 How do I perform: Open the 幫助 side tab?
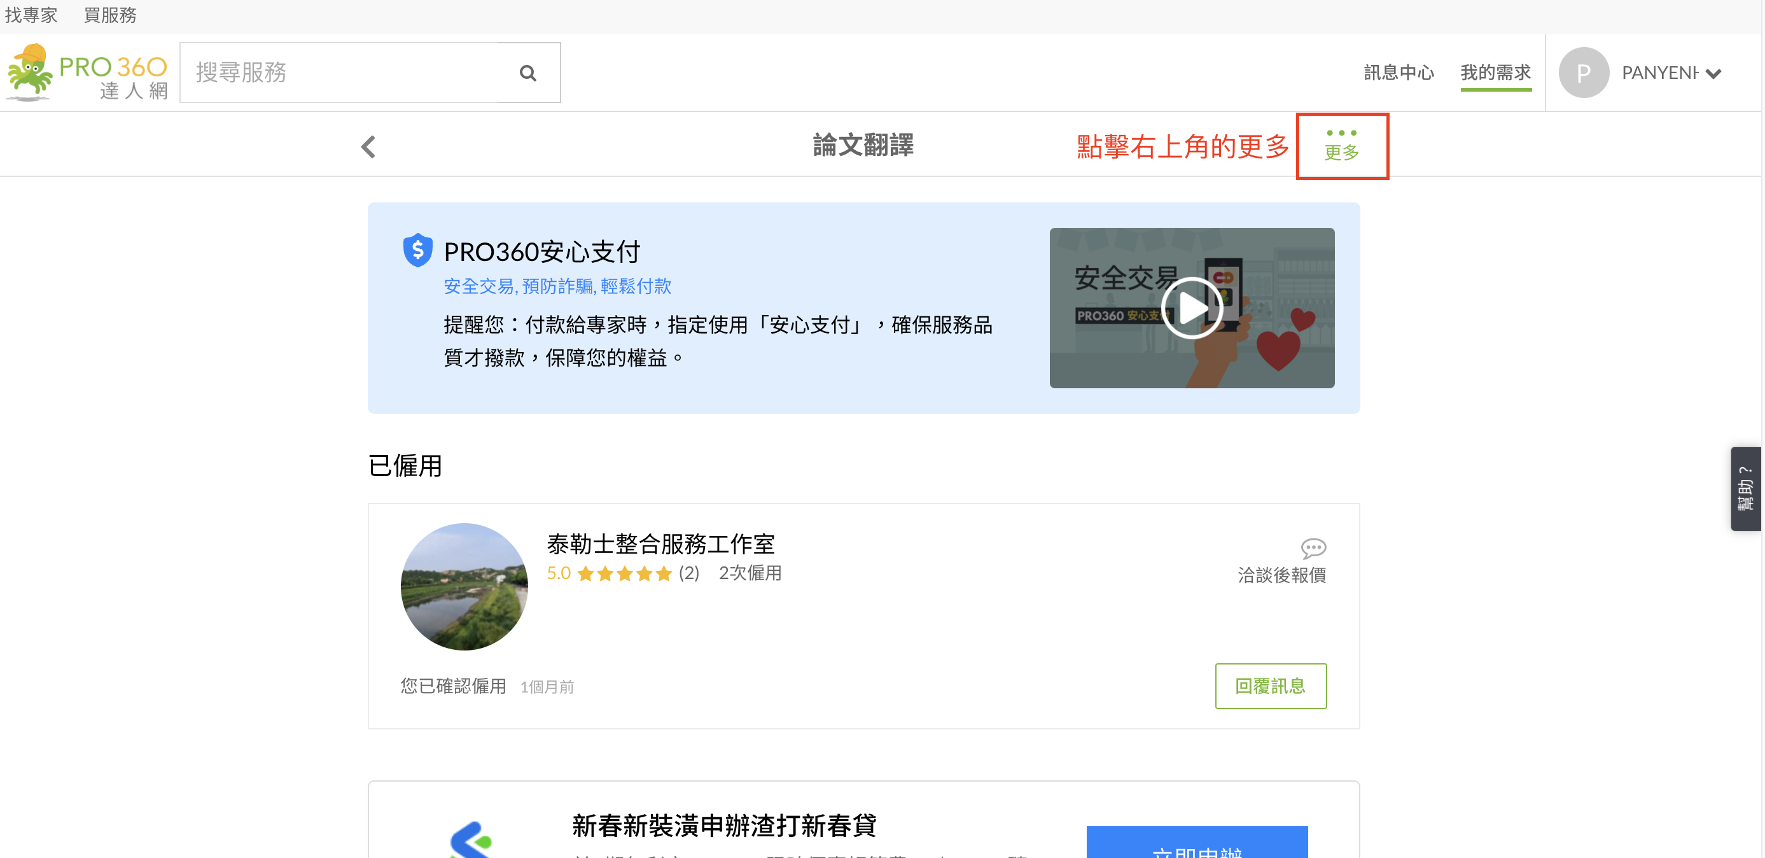pos(1745,488)
